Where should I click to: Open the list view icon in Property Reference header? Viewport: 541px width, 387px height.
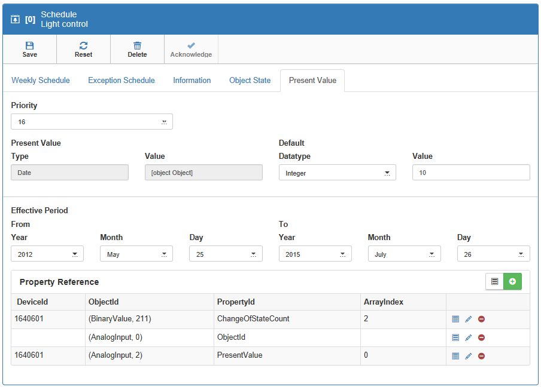pyautogui.click(x=494, y=281)
